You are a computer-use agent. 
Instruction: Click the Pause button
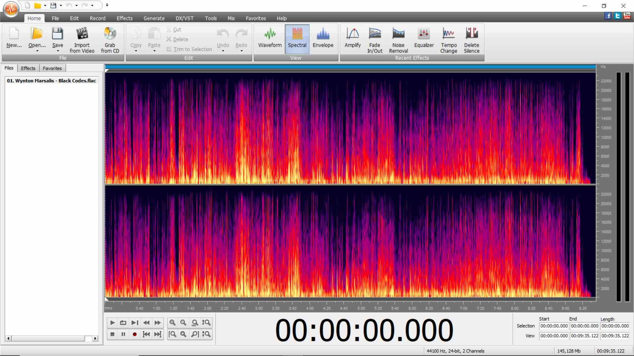pos(123,334)
